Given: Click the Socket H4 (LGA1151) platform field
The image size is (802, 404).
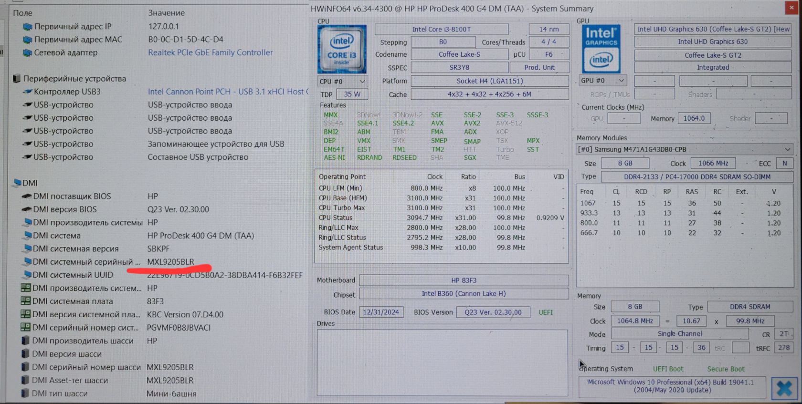Looking at the screenshot, I should (x=490, y=81).
